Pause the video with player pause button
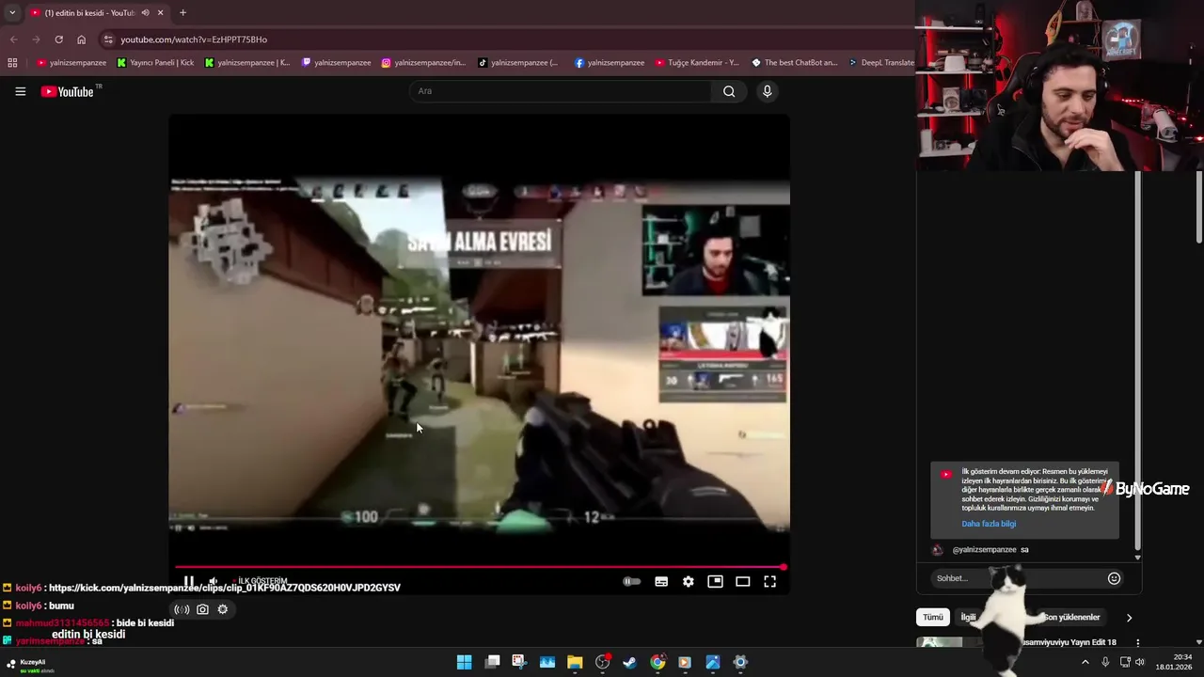This screenshot has height=677, width=1204. coord(189,582)
